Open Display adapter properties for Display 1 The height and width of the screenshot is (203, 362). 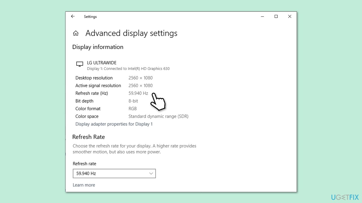coord(114,124)
